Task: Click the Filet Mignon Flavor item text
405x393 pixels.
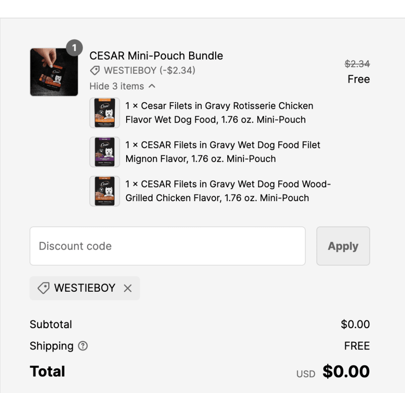Action: [223, 152]
